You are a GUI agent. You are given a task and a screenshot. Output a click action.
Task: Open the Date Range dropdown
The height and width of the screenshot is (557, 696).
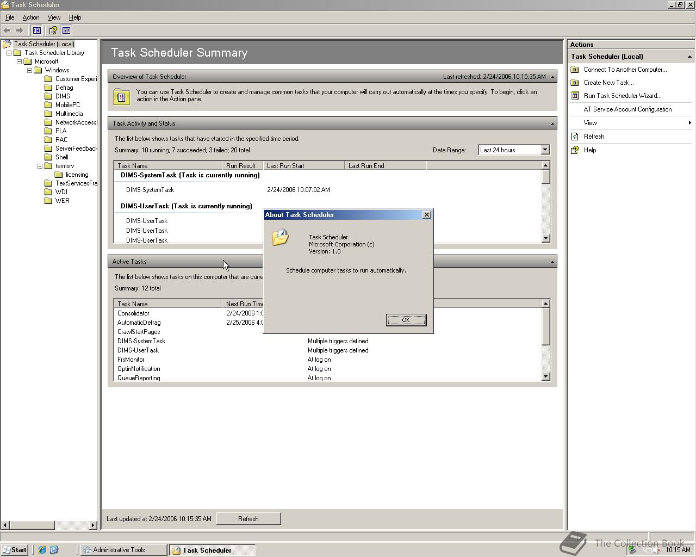click(x=545, y=150)
